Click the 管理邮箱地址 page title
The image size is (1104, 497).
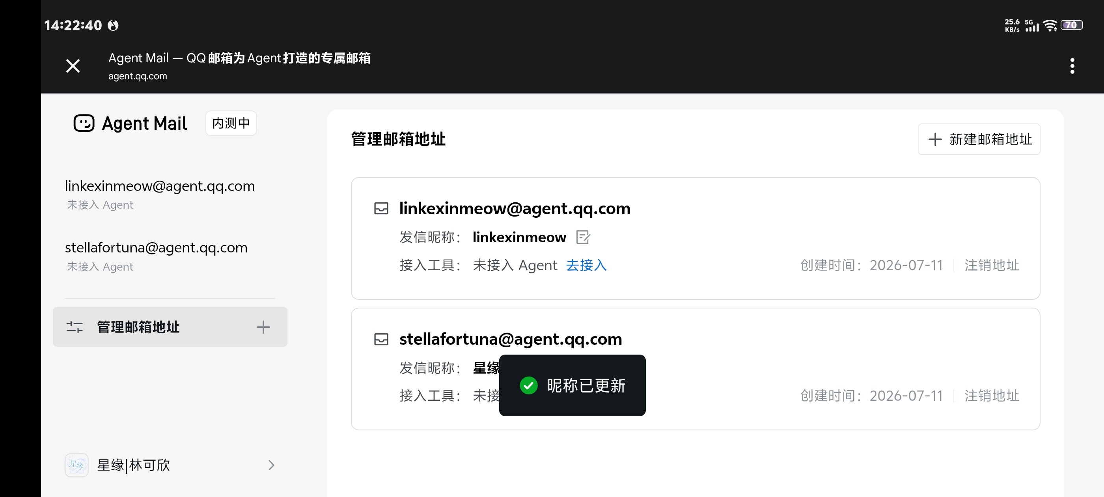point(399,139)
